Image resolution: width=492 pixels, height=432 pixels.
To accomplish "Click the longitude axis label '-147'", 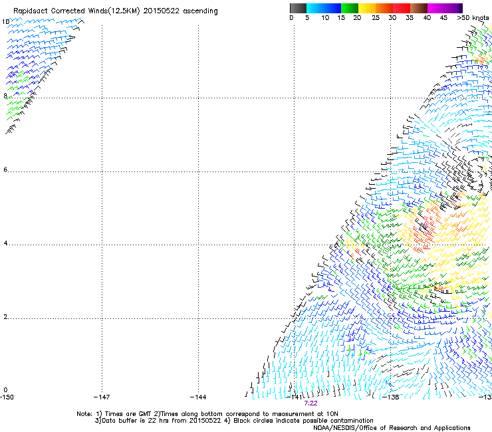I will (102, 397).
